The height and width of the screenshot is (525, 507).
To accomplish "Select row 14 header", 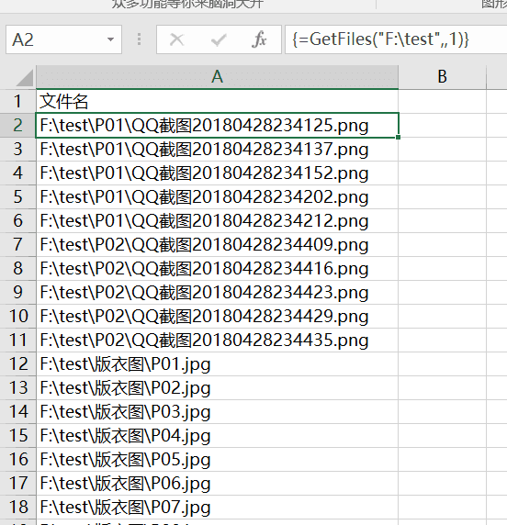I will (18, 412).
